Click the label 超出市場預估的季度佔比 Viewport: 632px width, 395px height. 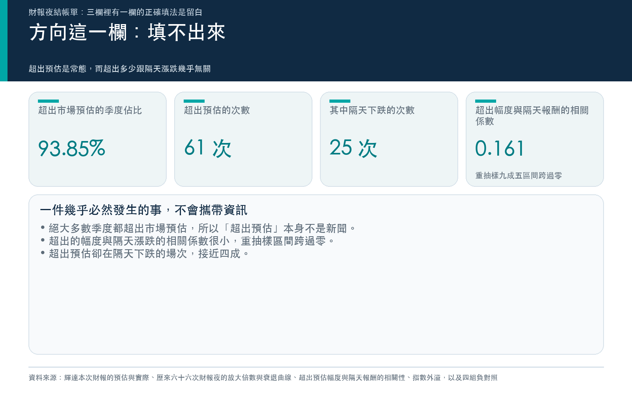(90, 110)
